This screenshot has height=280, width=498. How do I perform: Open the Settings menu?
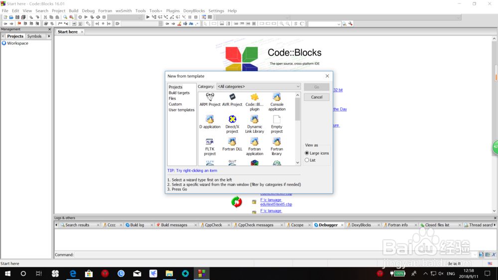coord(216,11)
